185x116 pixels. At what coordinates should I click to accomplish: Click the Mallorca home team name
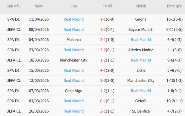coord(74,40)
